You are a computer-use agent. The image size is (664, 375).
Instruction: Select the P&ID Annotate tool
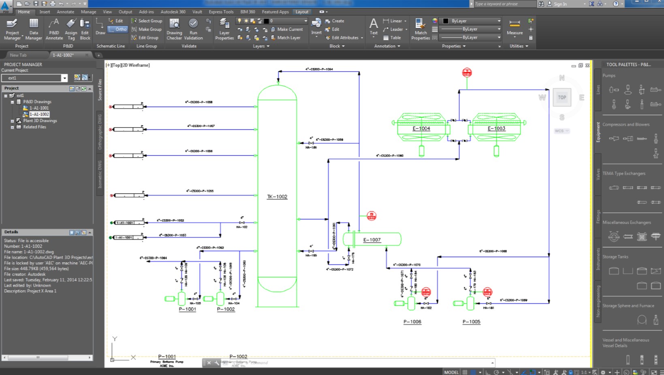53,28
